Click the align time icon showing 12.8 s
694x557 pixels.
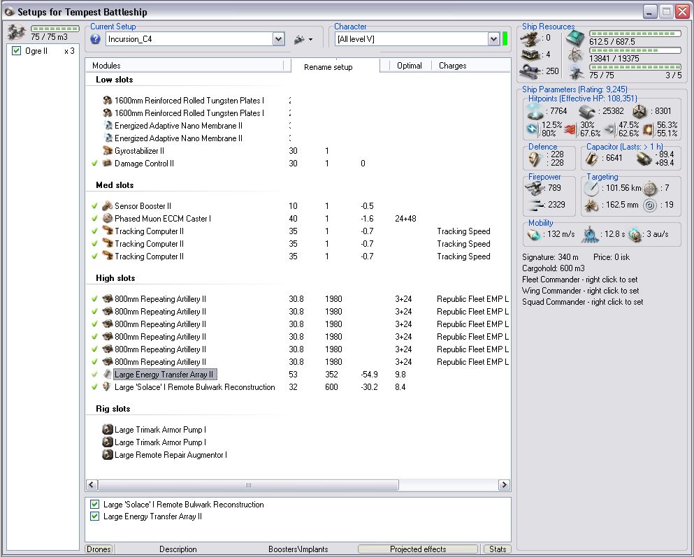click(590, 235)
